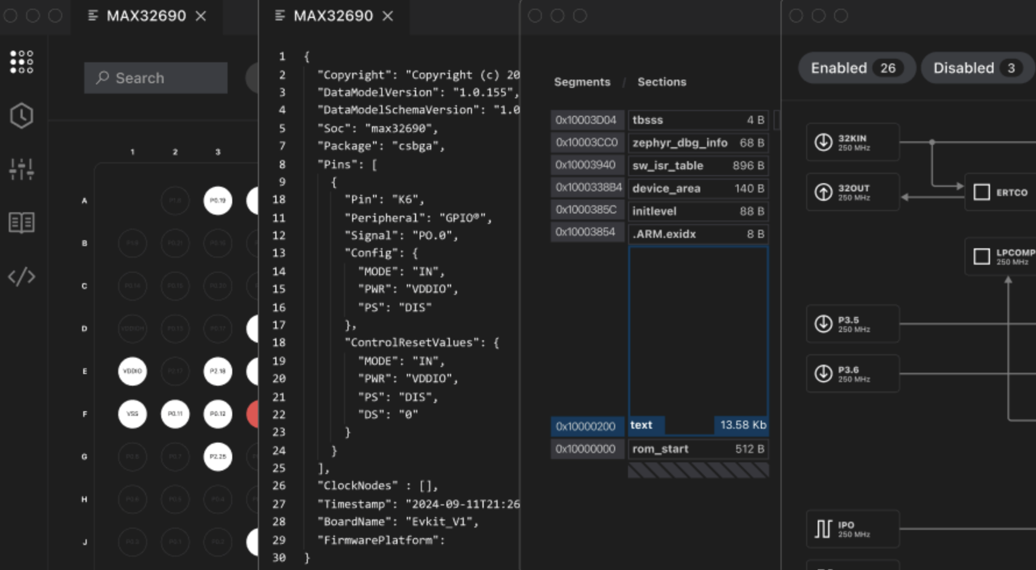Viewport: 1036px width, 570px height.
Task: Click the tbsss section row
Action: pyautogui.click(x=698, y=120)
